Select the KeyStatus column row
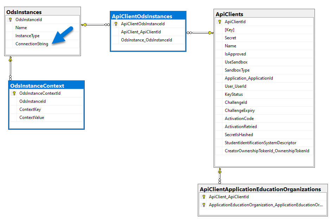The width and height of the screenshot is (336, 221). pyautogui.click(x=264, y=94)
